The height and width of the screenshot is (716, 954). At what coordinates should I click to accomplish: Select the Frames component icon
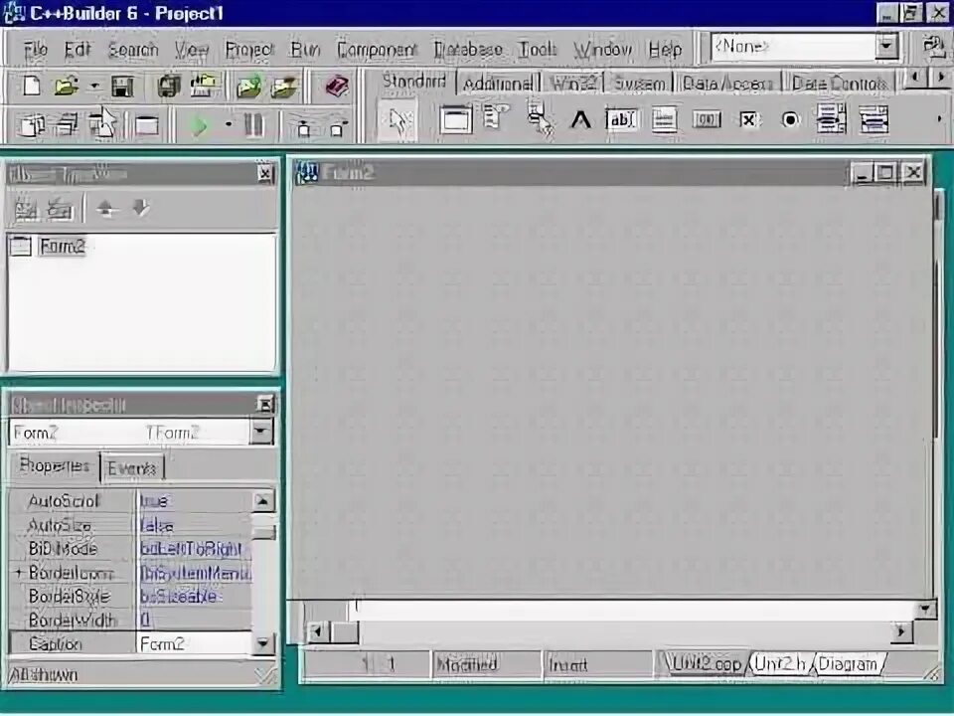tap(455, 118)
